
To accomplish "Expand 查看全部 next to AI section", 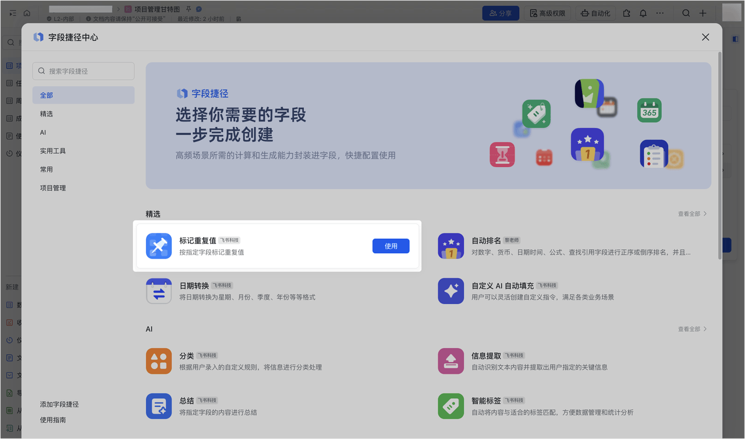I will (693, 329).
